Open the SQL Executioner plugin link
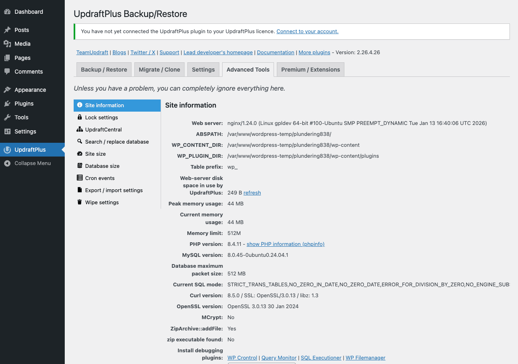 pos(321,358)
